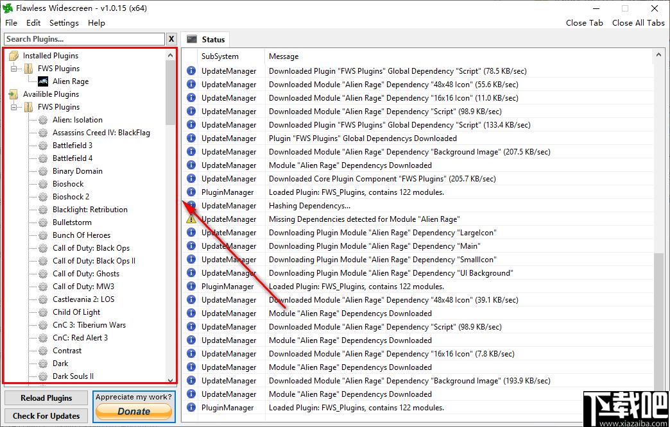
Task: Reload the plugins list
Action: click(x=46, y=398)
